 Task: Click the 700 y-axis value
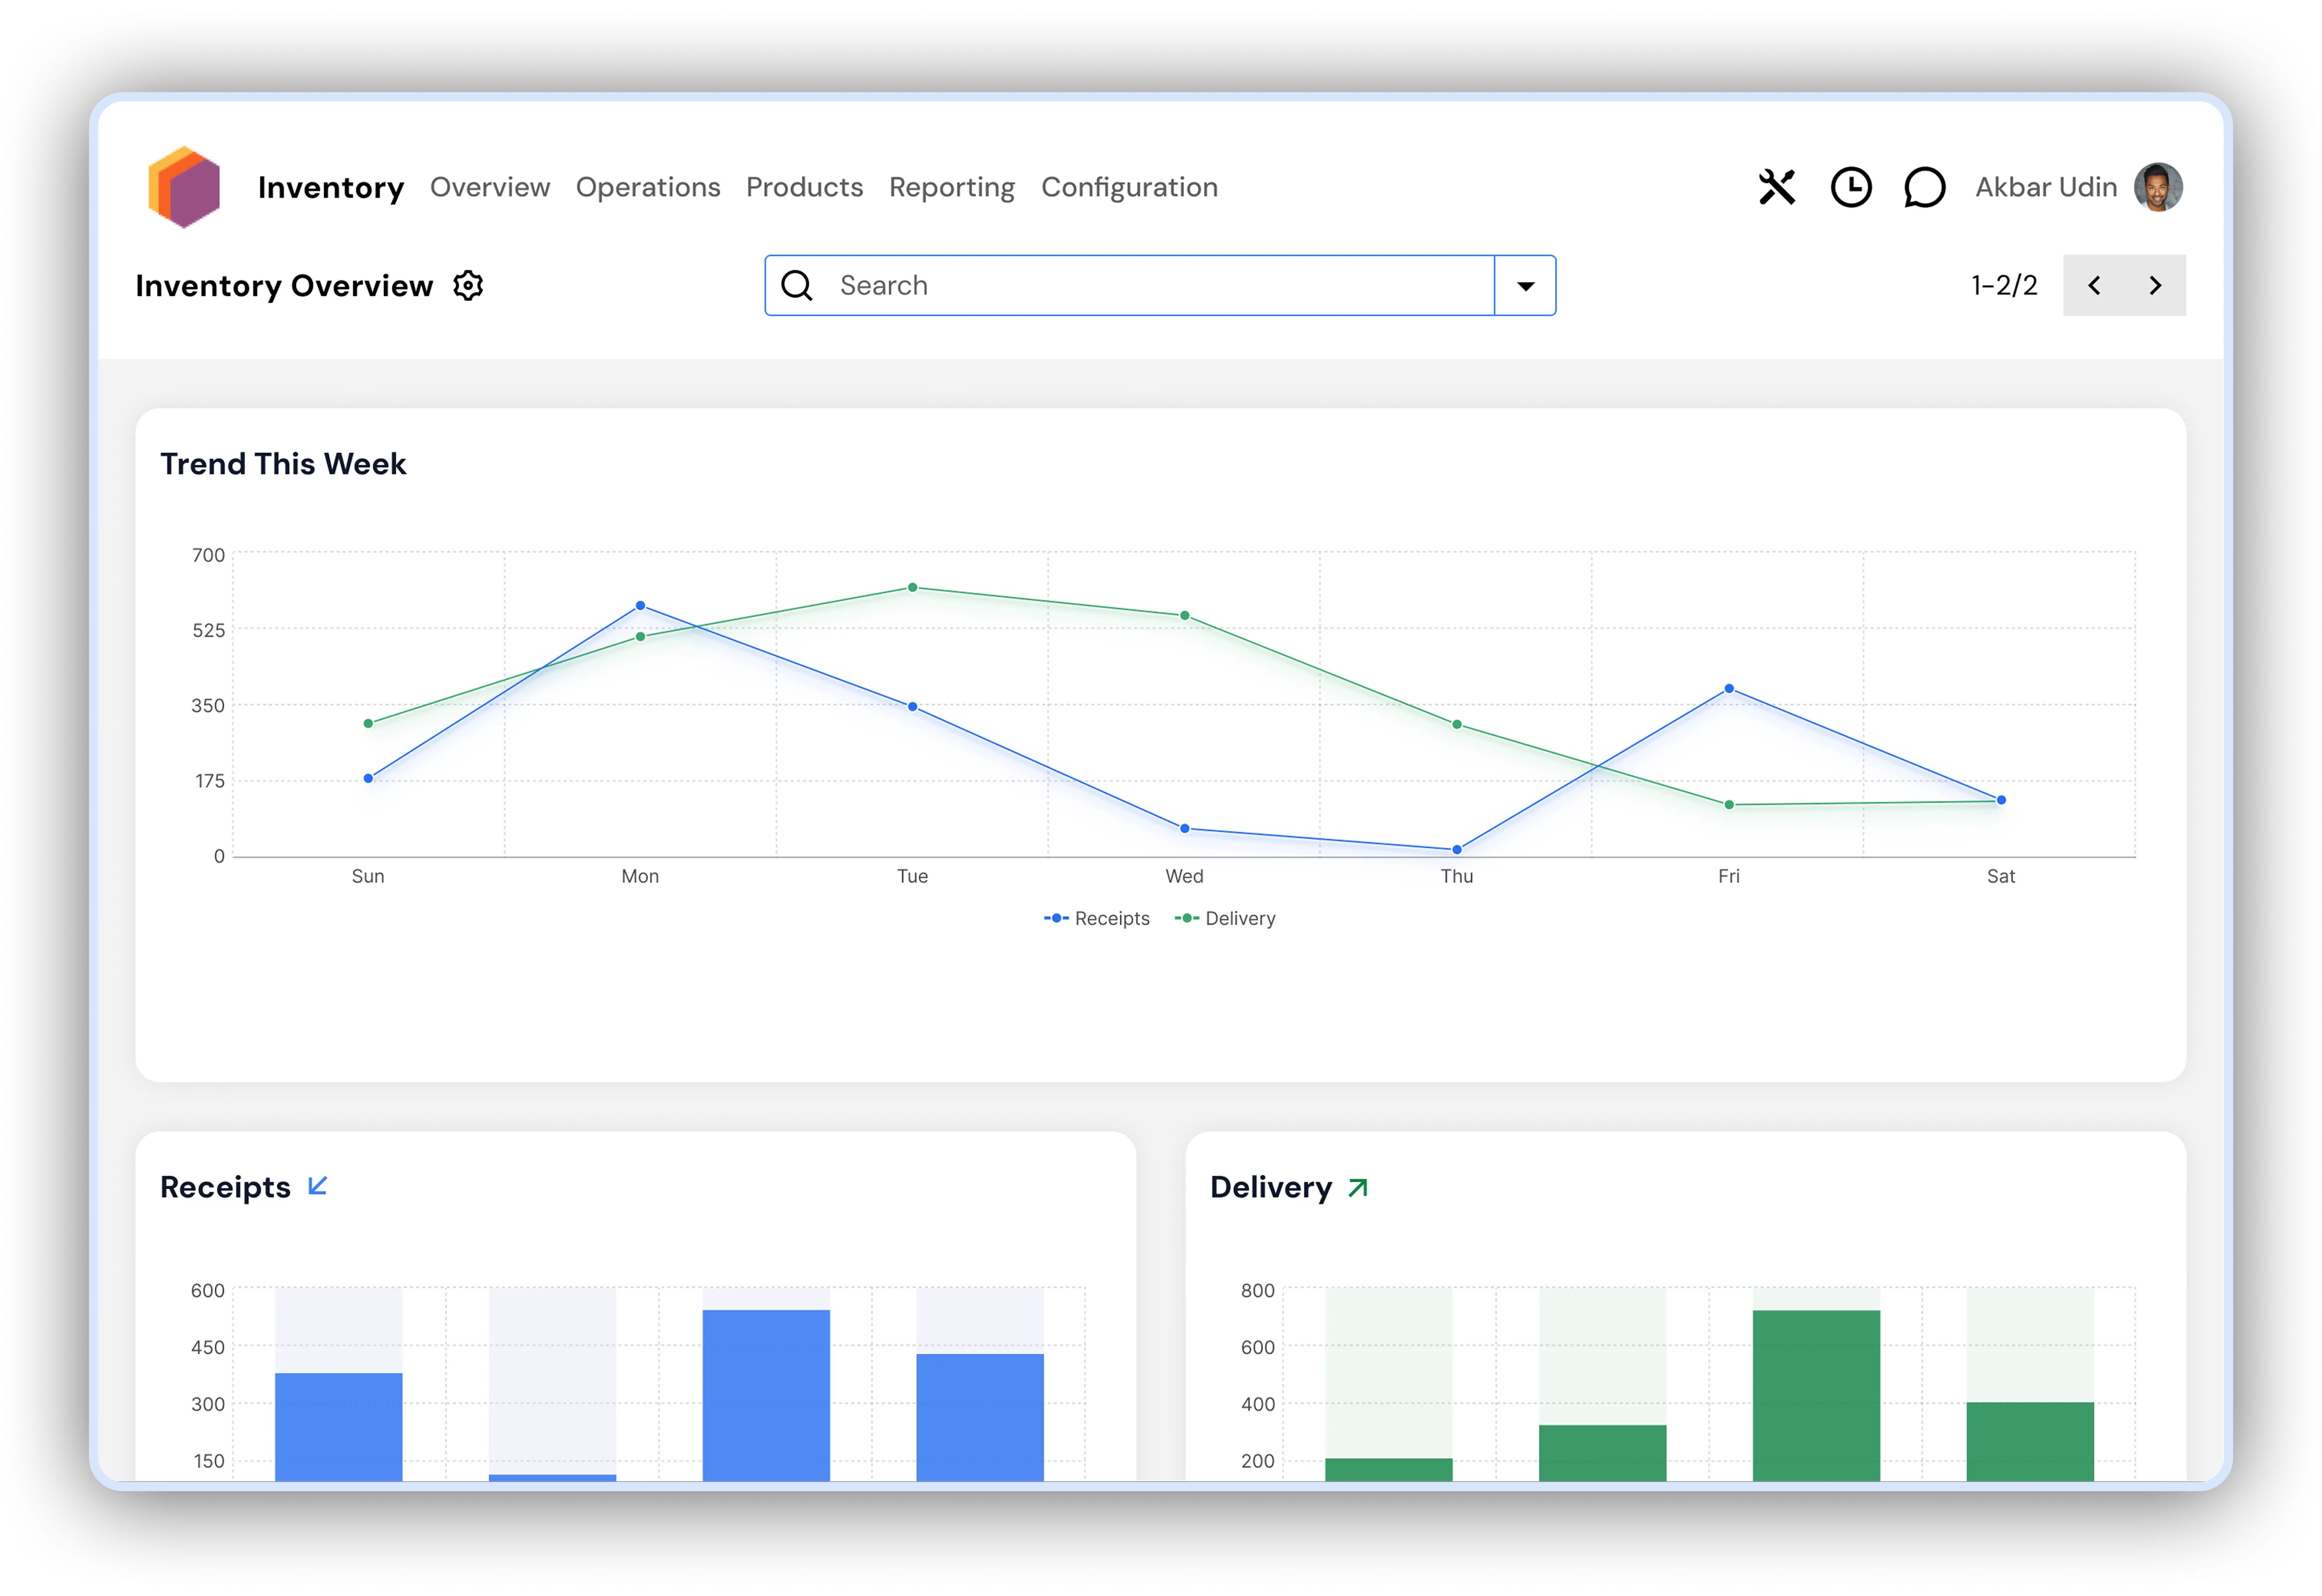point(208,555)
